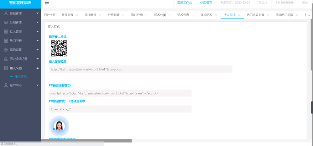Image resolution: width=313 pixels, height=146 pixels.
Task: Expand the 分组管理 sidebar menu
Action: pos(38,22)
